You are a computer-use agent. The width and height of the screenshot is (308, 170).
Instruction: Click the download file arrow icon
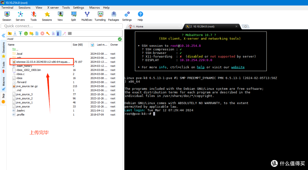click(15, 33)
